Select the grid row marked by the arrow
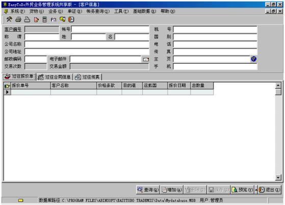 pos(109,92)
